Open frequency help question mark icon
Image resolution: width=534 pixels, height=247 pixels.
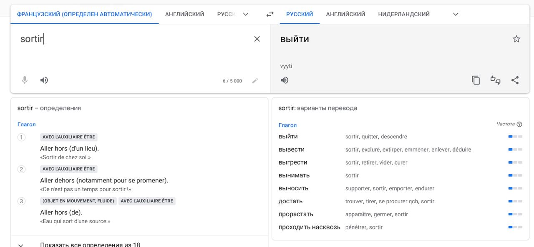coord(519,124)
